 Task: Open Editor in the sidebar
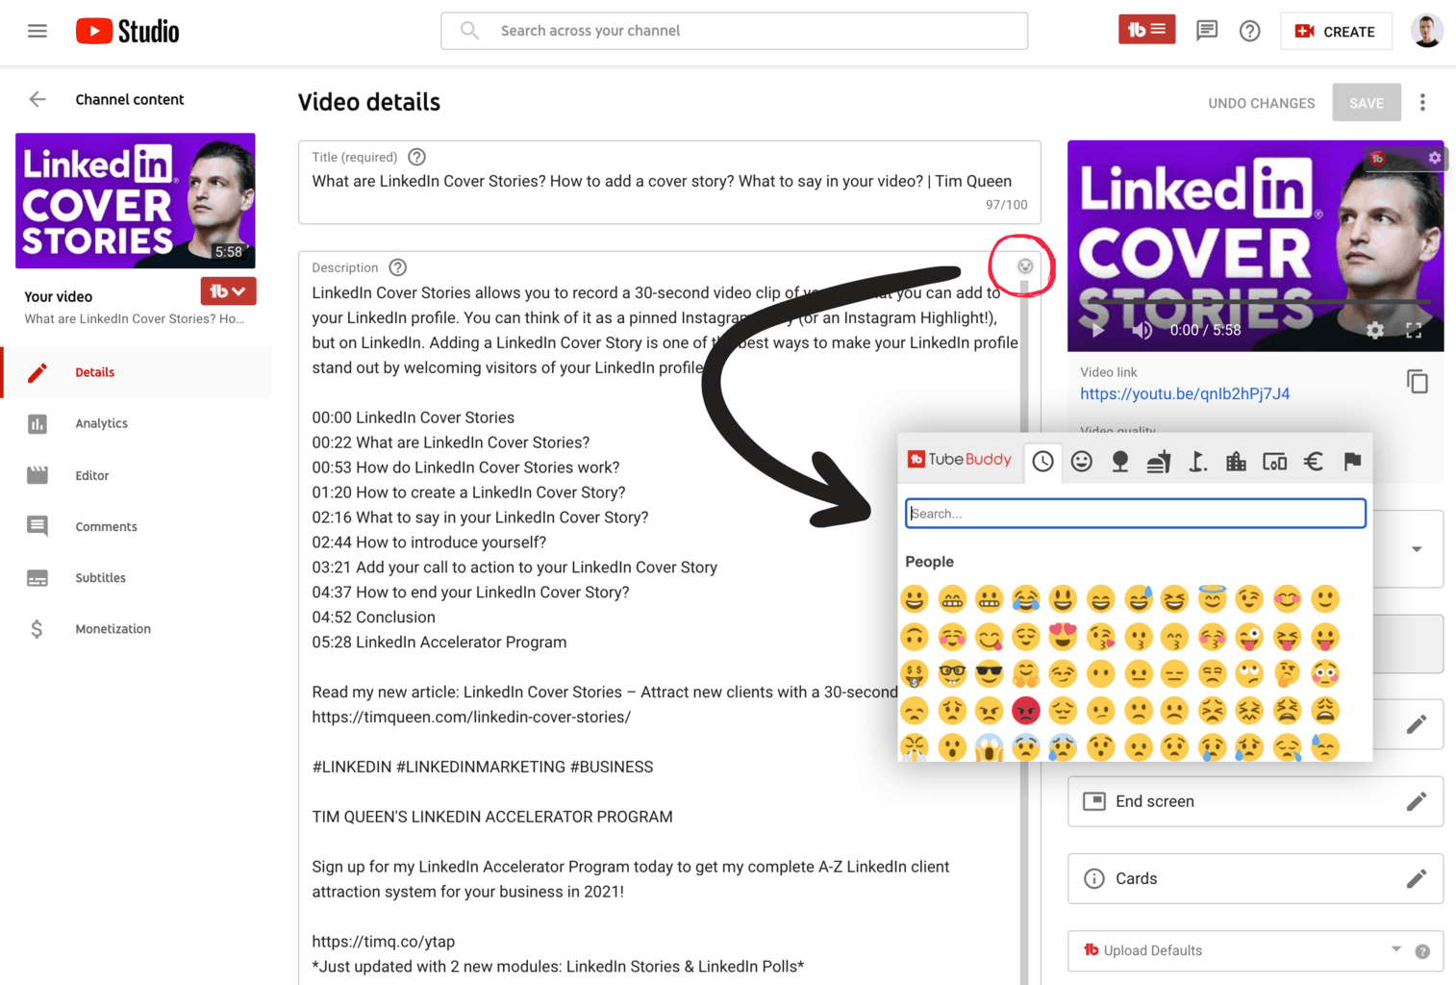(136, 475)
